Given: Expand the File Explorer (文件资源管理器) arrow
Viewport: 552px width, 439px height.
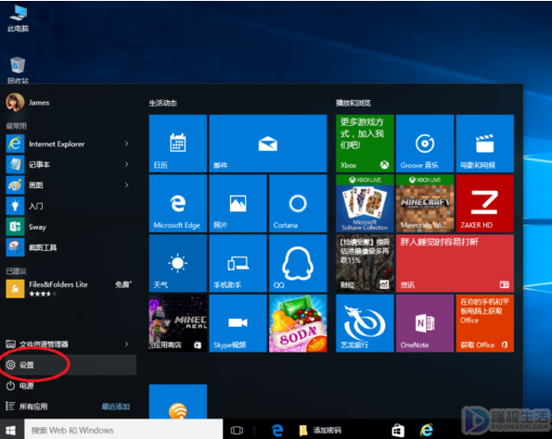Looking at the screenshot, I should coord(126,345).
